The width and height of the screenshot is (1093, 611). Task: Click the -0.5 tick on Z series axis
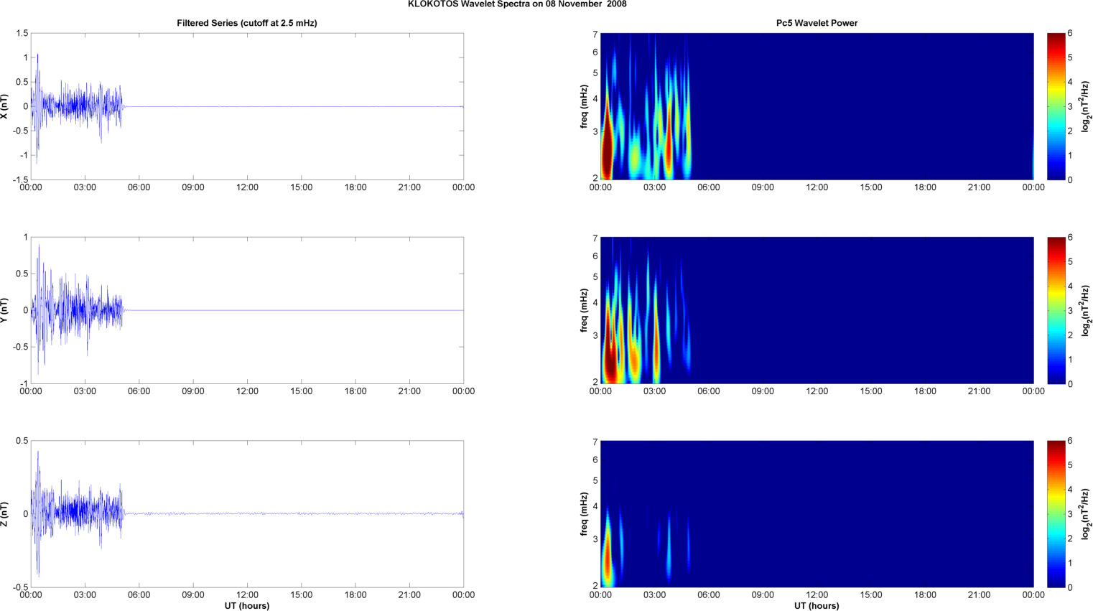coord(20,587)
